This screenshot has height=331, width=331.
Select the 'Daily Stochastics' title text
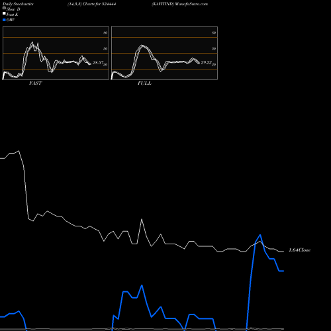click(18, 4)
